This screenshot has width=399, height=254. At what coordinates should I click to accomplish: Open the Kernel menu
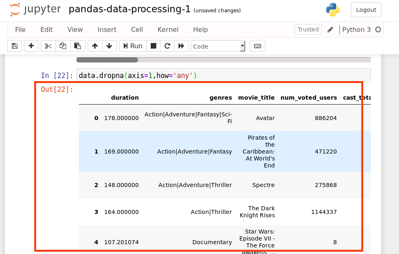point(167,29)
